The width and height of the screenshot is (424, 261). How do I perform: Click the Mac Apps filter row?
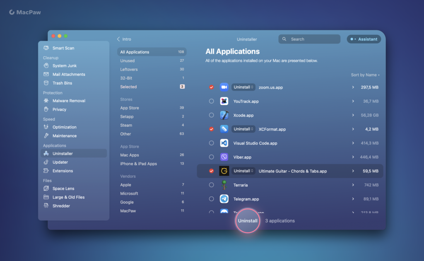click(x=152, y=155)
